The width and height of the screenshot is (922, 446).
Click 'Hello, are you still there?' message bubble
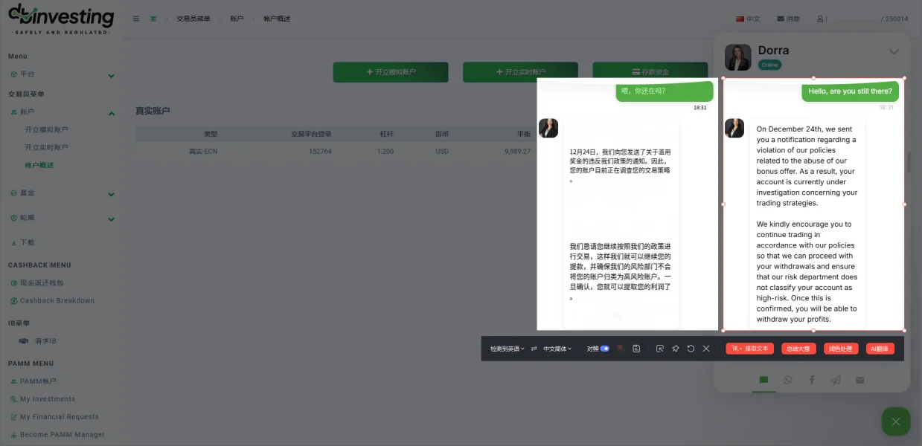point(850,91)
